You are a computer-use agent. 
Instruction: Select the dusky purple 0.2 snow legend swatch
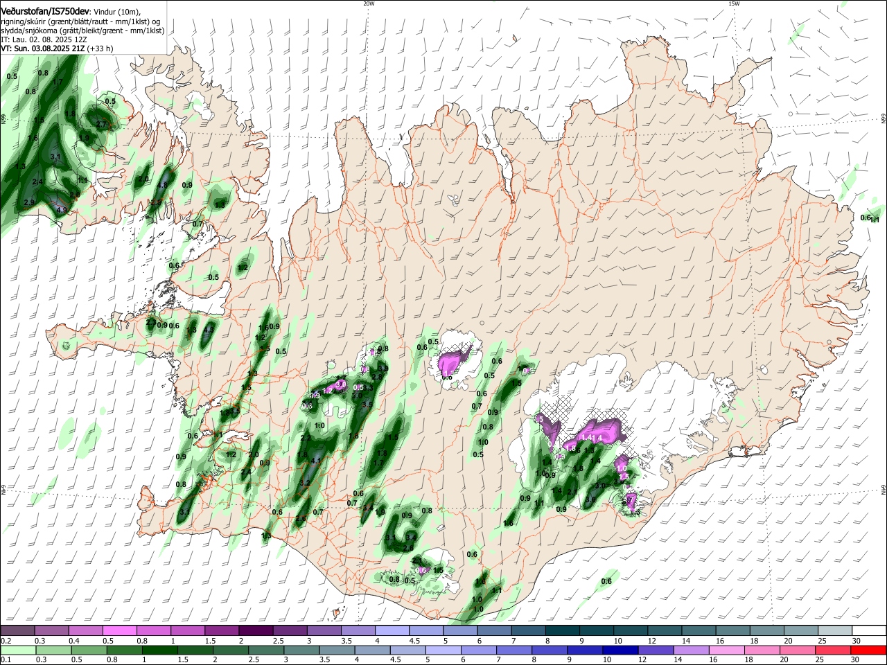point(17,631)
